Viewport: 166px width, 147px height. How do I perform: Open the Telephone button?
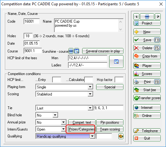(x=147, y=131)
